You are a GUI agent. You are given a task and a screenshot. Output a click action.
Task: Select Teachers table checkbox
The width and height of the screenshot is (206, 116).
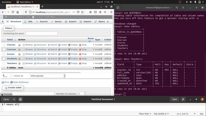click(4, 63)
